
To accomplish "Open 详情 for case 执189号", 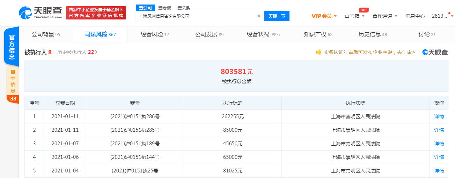I will pyautogui.click(x=439, y=144).
